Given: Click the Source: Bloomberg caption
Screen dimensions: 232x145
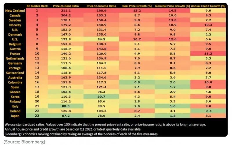Looking at the screenshot, I should pyautogui.click(x=24, y=142).
